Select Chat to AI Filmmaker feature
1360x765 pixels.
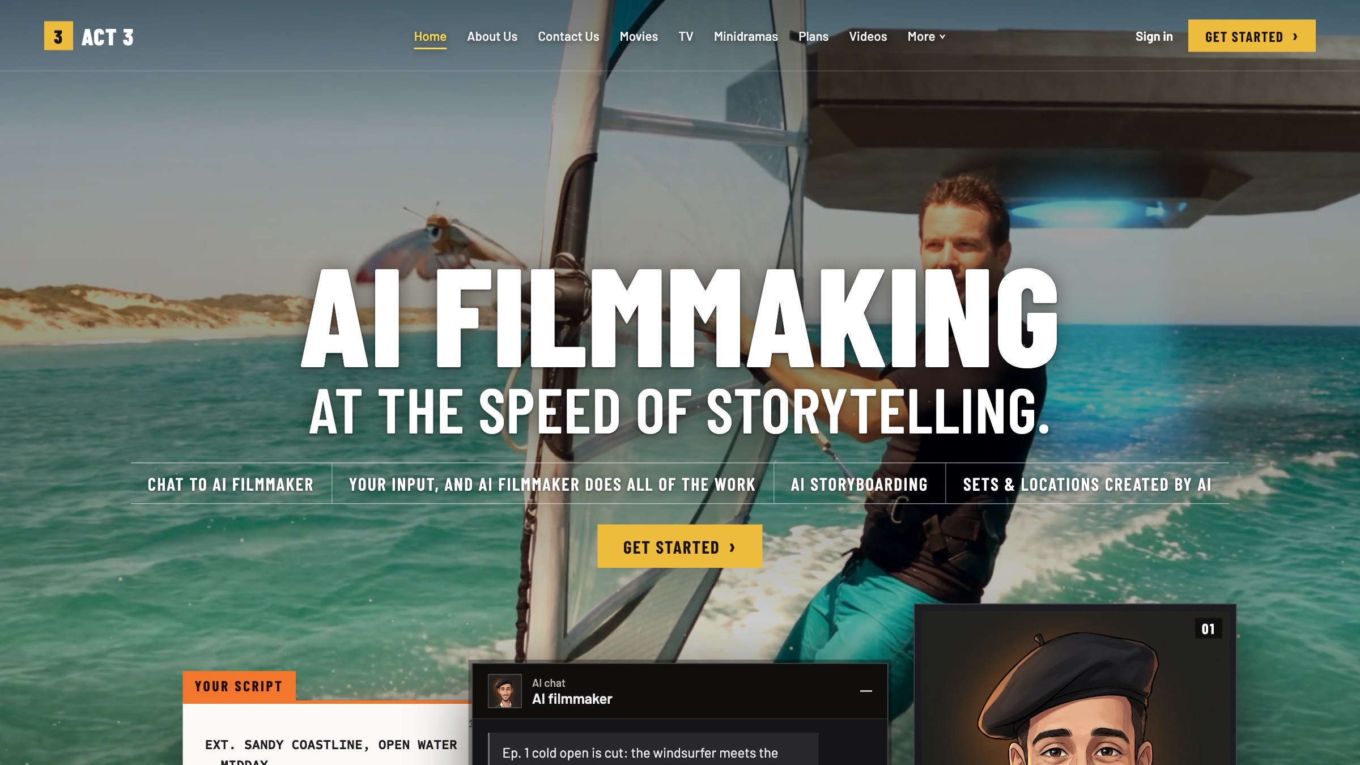point(231,484)
